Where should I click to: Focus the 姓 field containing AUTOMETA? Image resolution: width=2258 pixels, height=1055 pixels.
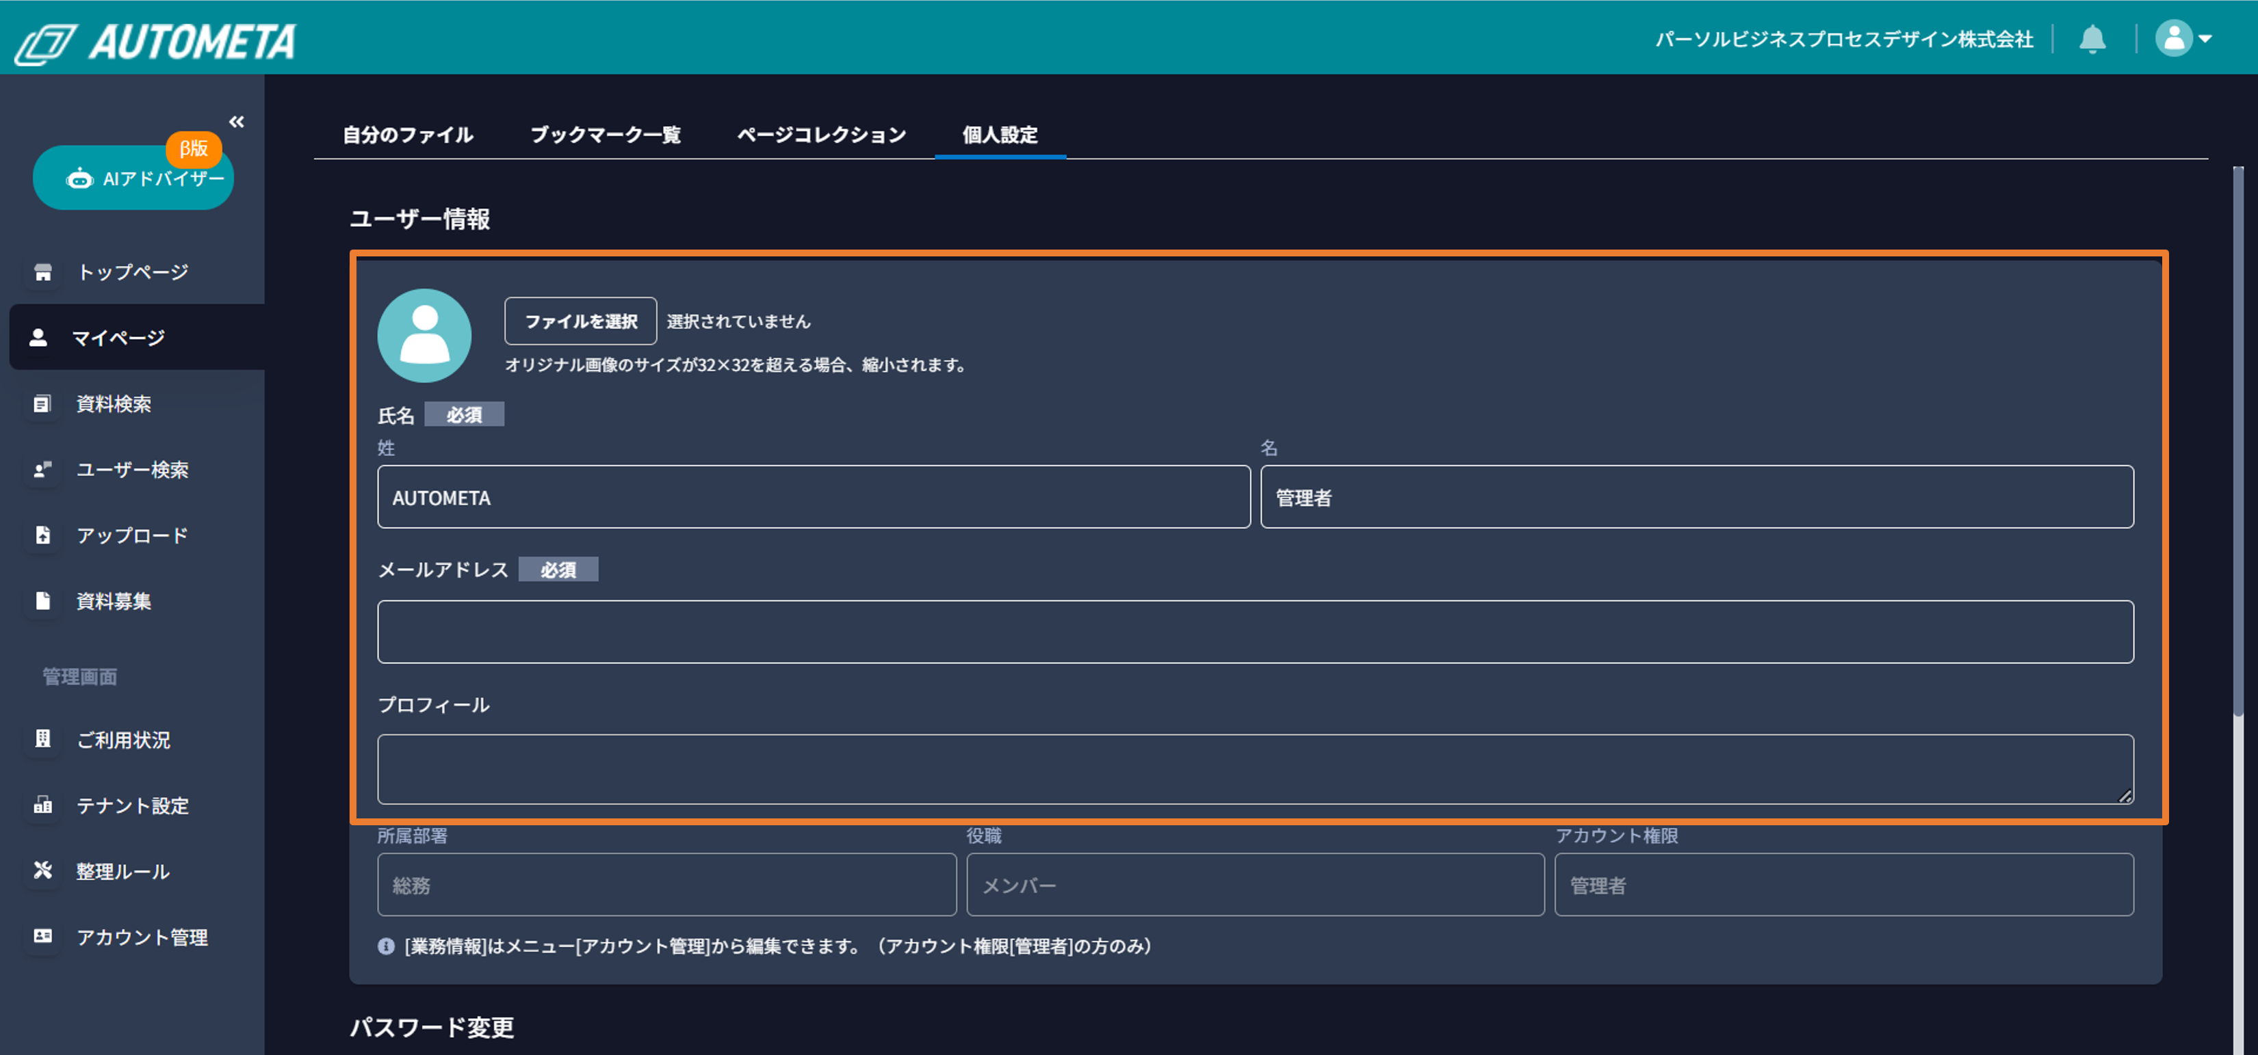pyautogui.click(x=814, y=497)
